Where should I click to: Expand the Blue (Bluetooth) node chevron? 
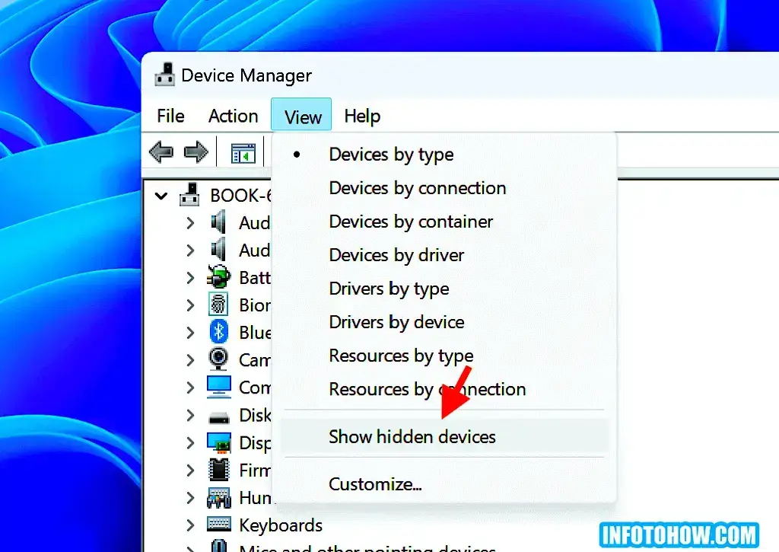(190, 332)
